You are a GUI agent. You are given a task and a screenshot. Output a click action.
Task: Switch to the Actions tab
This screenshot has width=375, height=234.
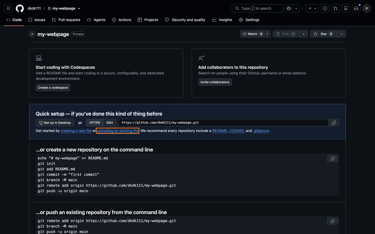[122, 20]
